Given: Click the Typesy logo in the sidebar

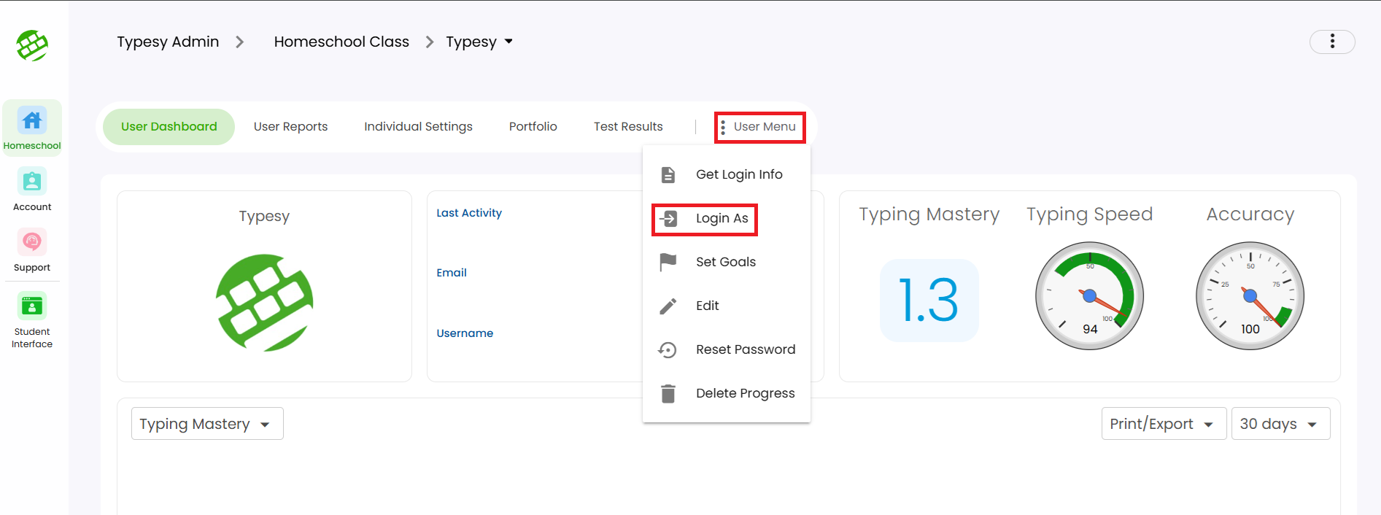Looking at the screenshot, I should [x=32, y=45].
